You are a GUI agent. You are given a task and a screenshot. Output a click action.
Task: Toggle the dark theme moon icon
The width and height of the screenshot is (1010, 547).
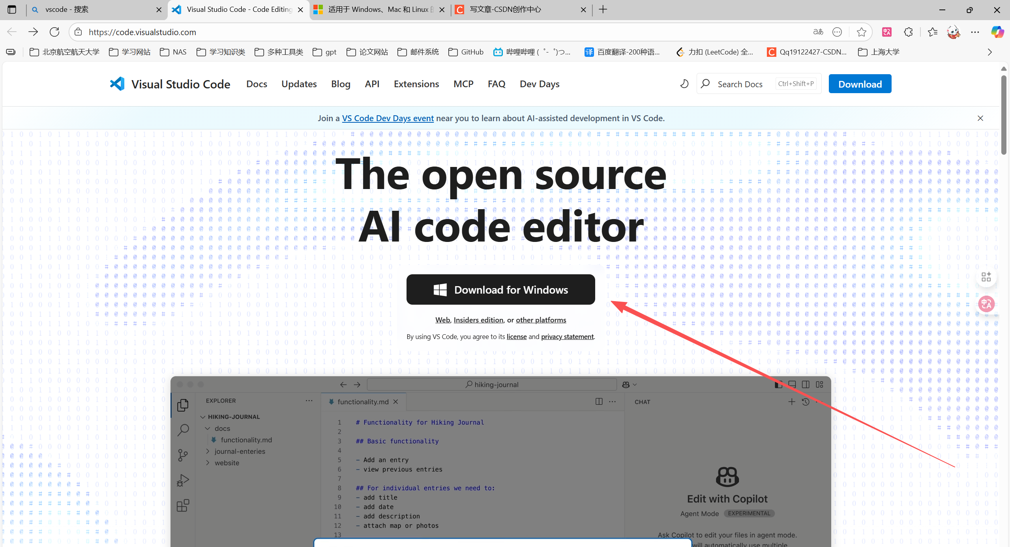[684, 84]
